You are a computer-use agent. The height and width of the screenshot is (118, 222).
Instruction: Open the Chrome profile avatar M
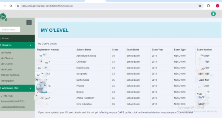pyautogui.click(x=217, y=6)
